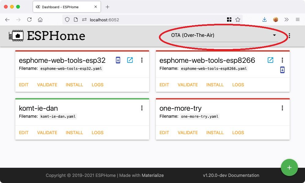Click the one-more-try device title
The width and height of the screenshot is (305, 183).
[180, 108]
